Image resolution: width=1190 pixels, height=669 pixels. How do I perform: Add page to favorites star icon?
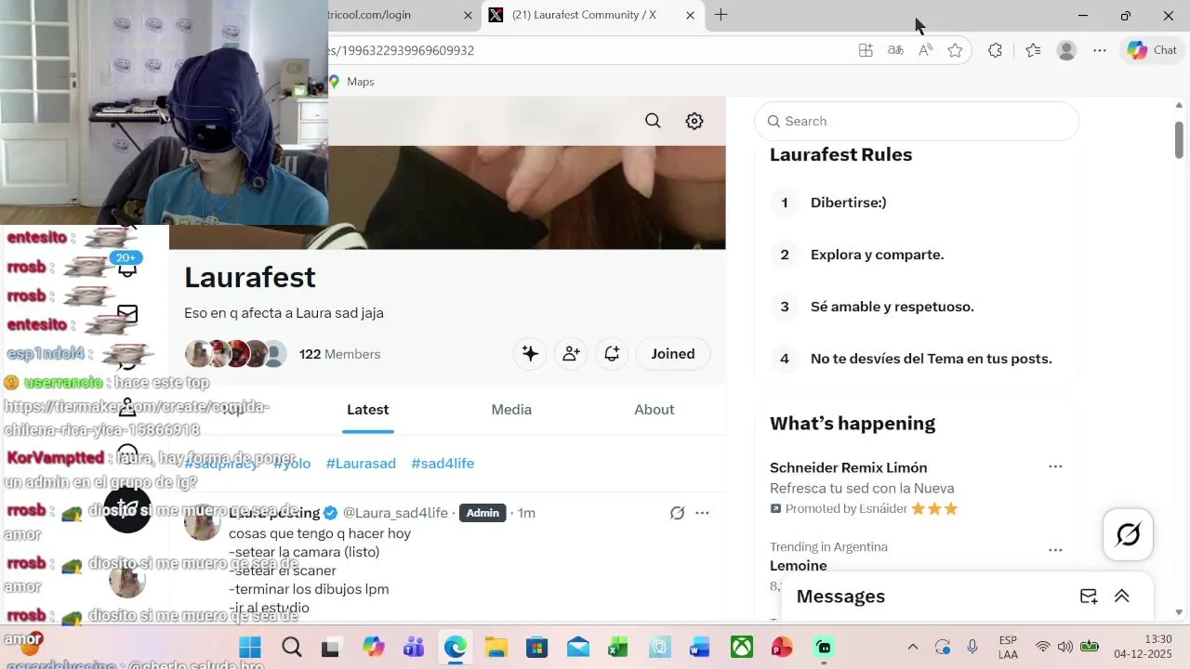coord(955,50)
